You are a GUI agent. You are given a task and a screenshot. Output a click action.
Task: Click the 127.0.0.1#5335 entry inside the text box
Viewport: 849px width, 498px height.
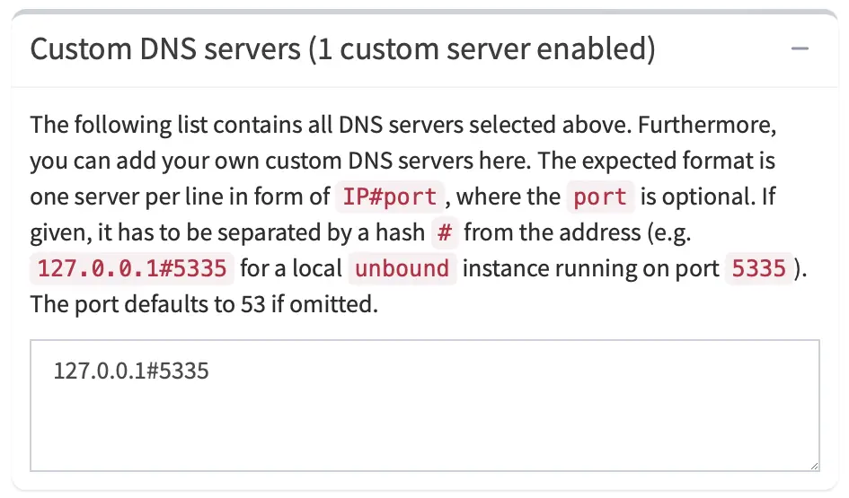pos(131,371)
